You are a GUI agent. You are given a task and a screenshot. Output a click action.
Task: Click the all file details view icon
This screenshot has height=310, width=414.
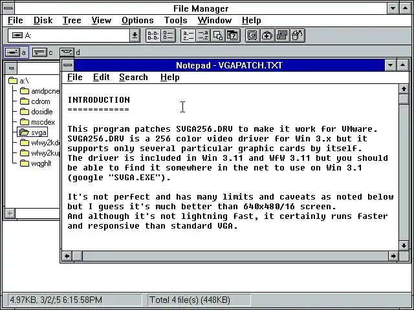coord(168,36)
